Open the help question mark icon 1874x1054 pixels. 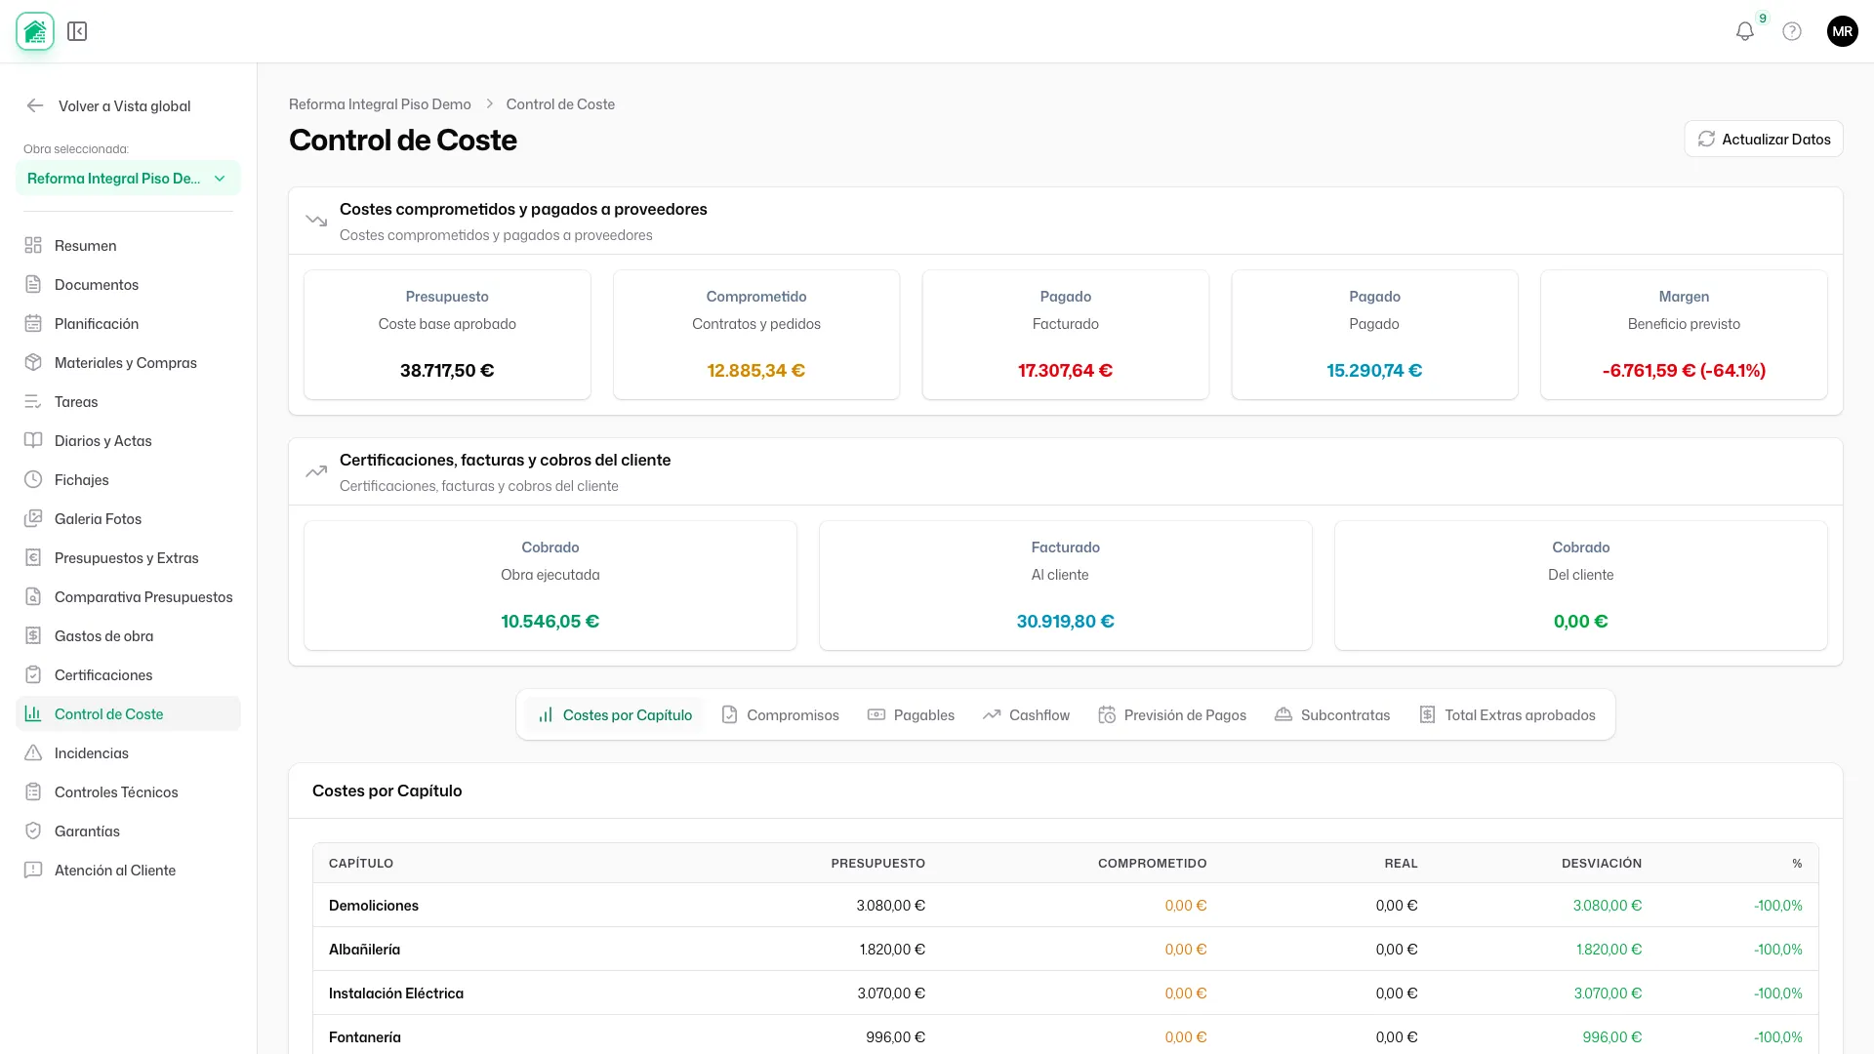1792,31
